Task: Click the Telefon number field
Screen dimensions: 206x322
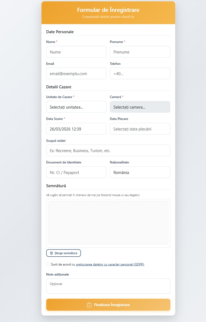Action: coord(140,73)
